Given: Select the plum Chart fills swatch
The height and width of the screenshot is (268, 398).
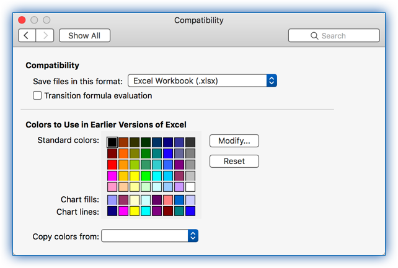Looking at the screenshot, I should tap(123, 200).
